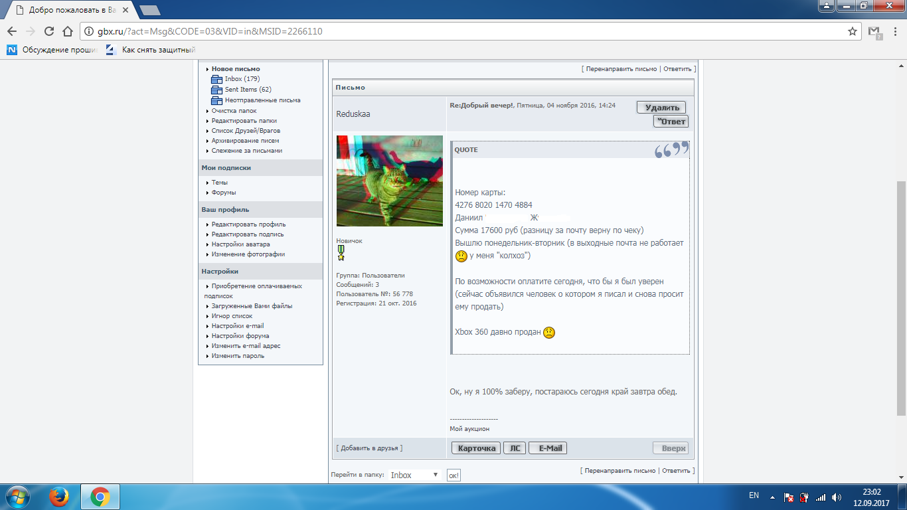Screen dimensions: 907x510
Task: Click the user medal icon under Новичок
Action: point(341,252)
